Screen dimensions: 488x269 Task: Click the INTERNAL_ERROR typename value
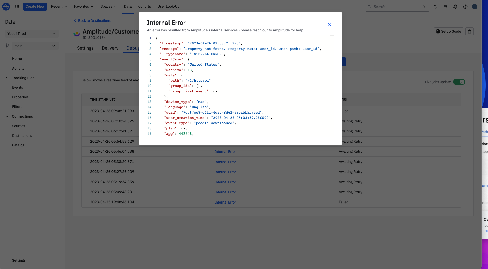207,54
